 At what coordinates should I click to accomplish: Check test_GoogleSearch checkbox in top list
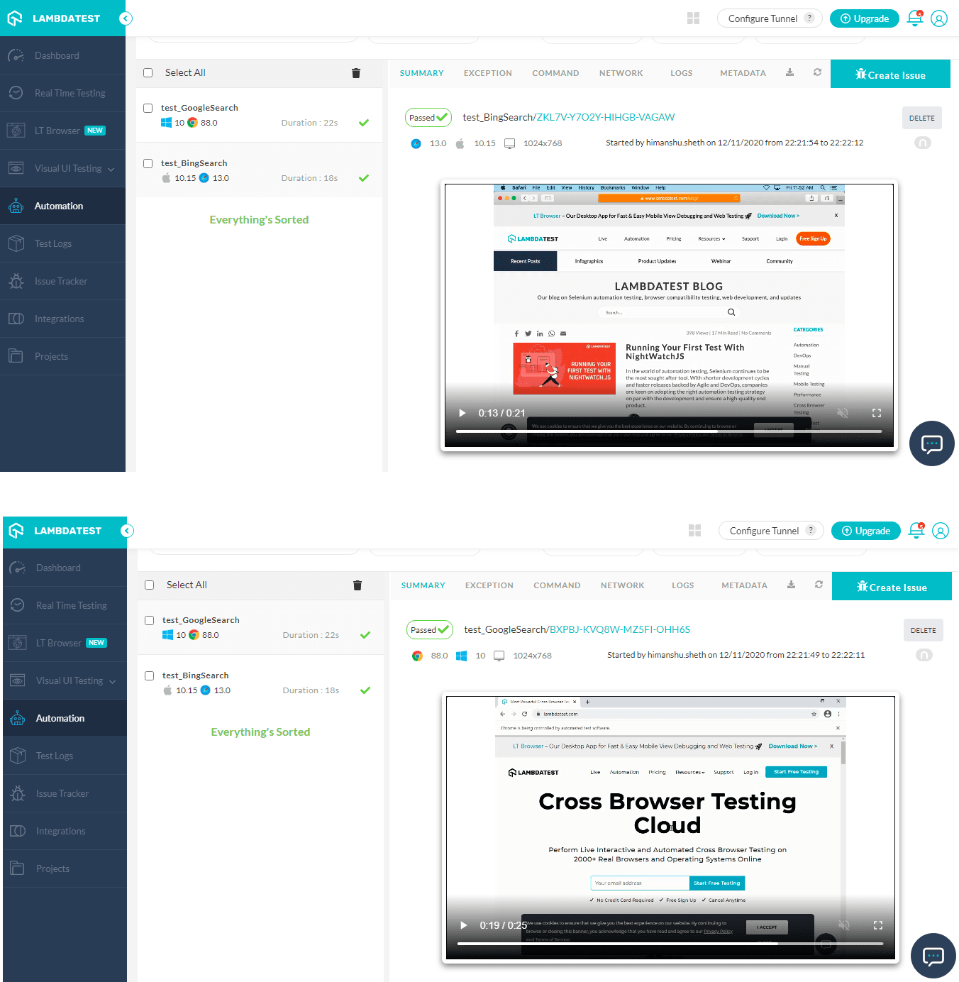tap(148, 108)
